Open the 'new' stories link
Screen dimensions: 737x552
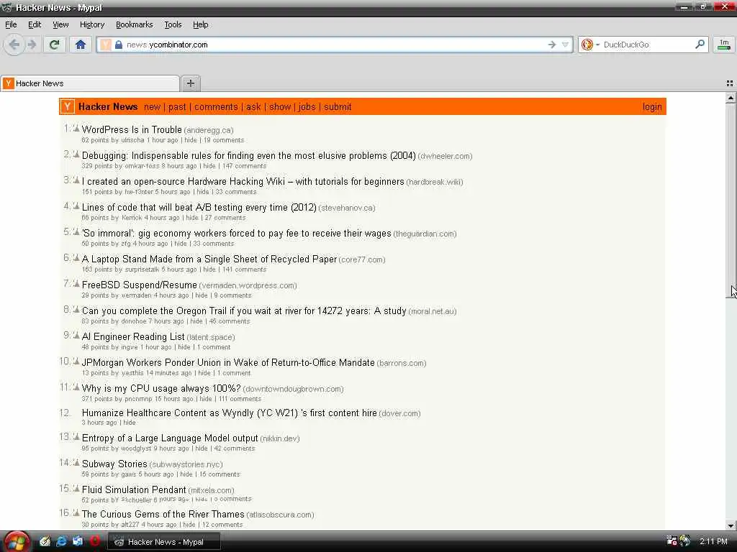coord(152,106)
